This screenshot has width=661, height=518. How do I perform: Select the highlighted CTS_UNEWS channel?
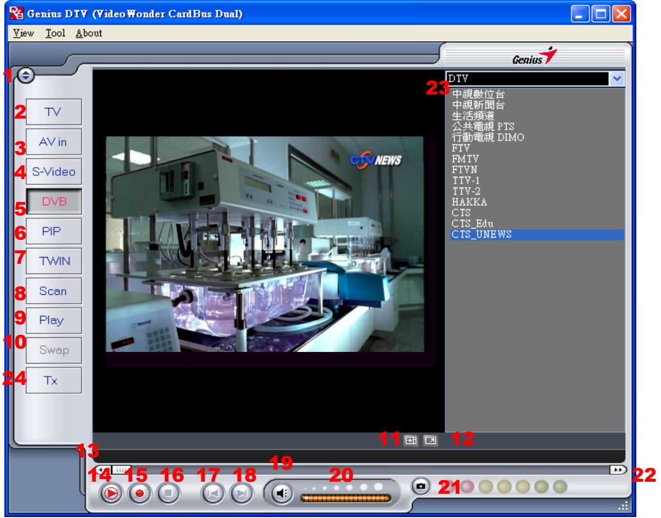(x=537, y=235)
